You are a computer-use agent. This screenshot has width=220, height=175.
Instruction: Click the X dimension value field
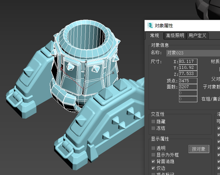click(x=188, y=62)
